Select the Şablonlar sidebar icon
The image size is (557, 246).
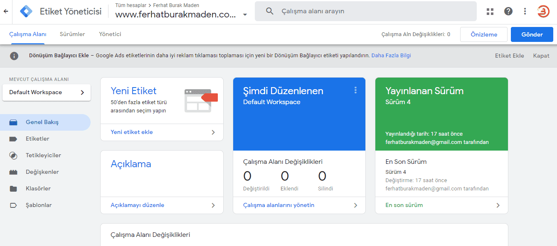[13, 205]
